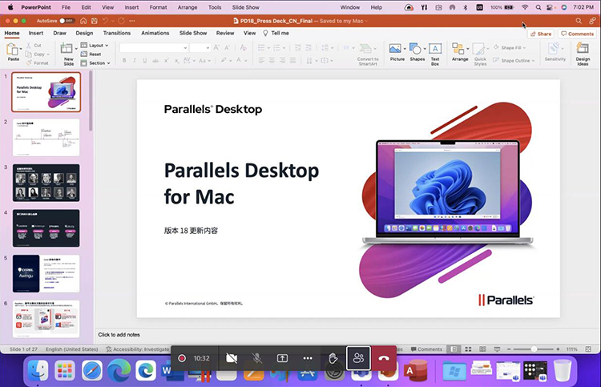Open more options in the call toolbar
The width and height of the screenshot is (601, 387).
click(x=308, y=358)
